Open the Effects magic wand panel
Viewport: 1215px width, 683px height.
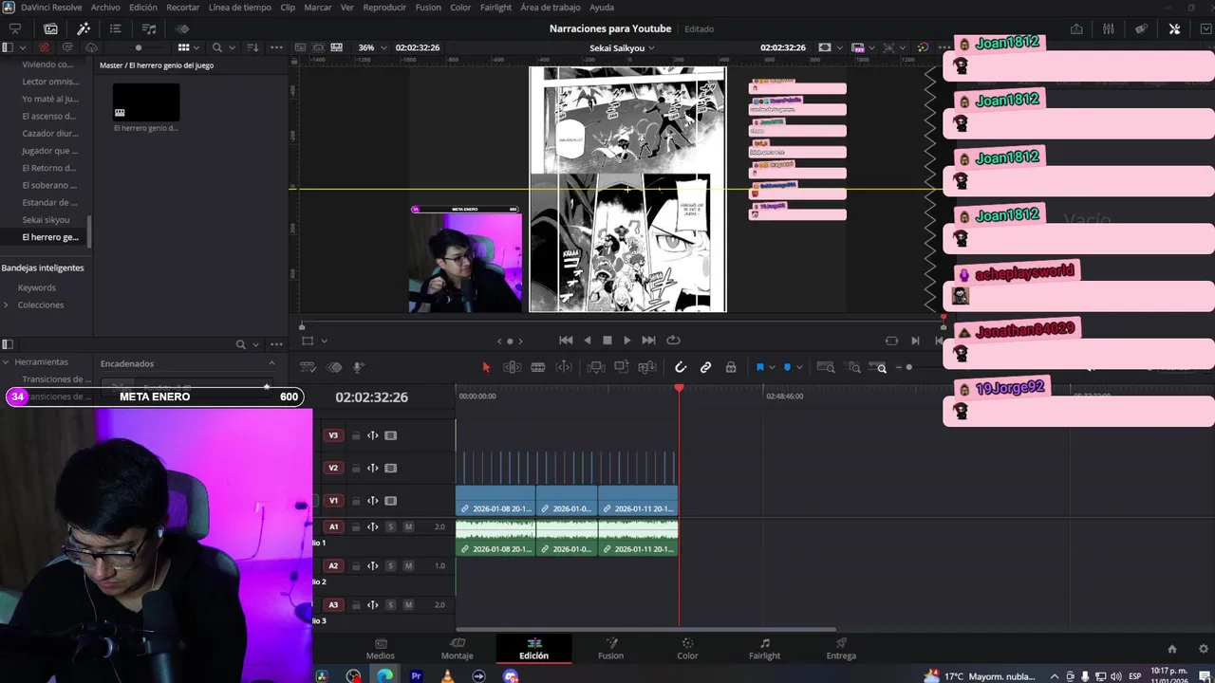pos(84,28)
